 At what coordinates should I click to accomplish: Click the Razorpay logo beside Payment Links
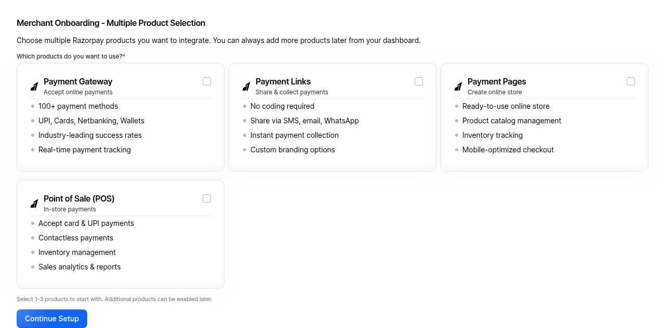[246, 87]
